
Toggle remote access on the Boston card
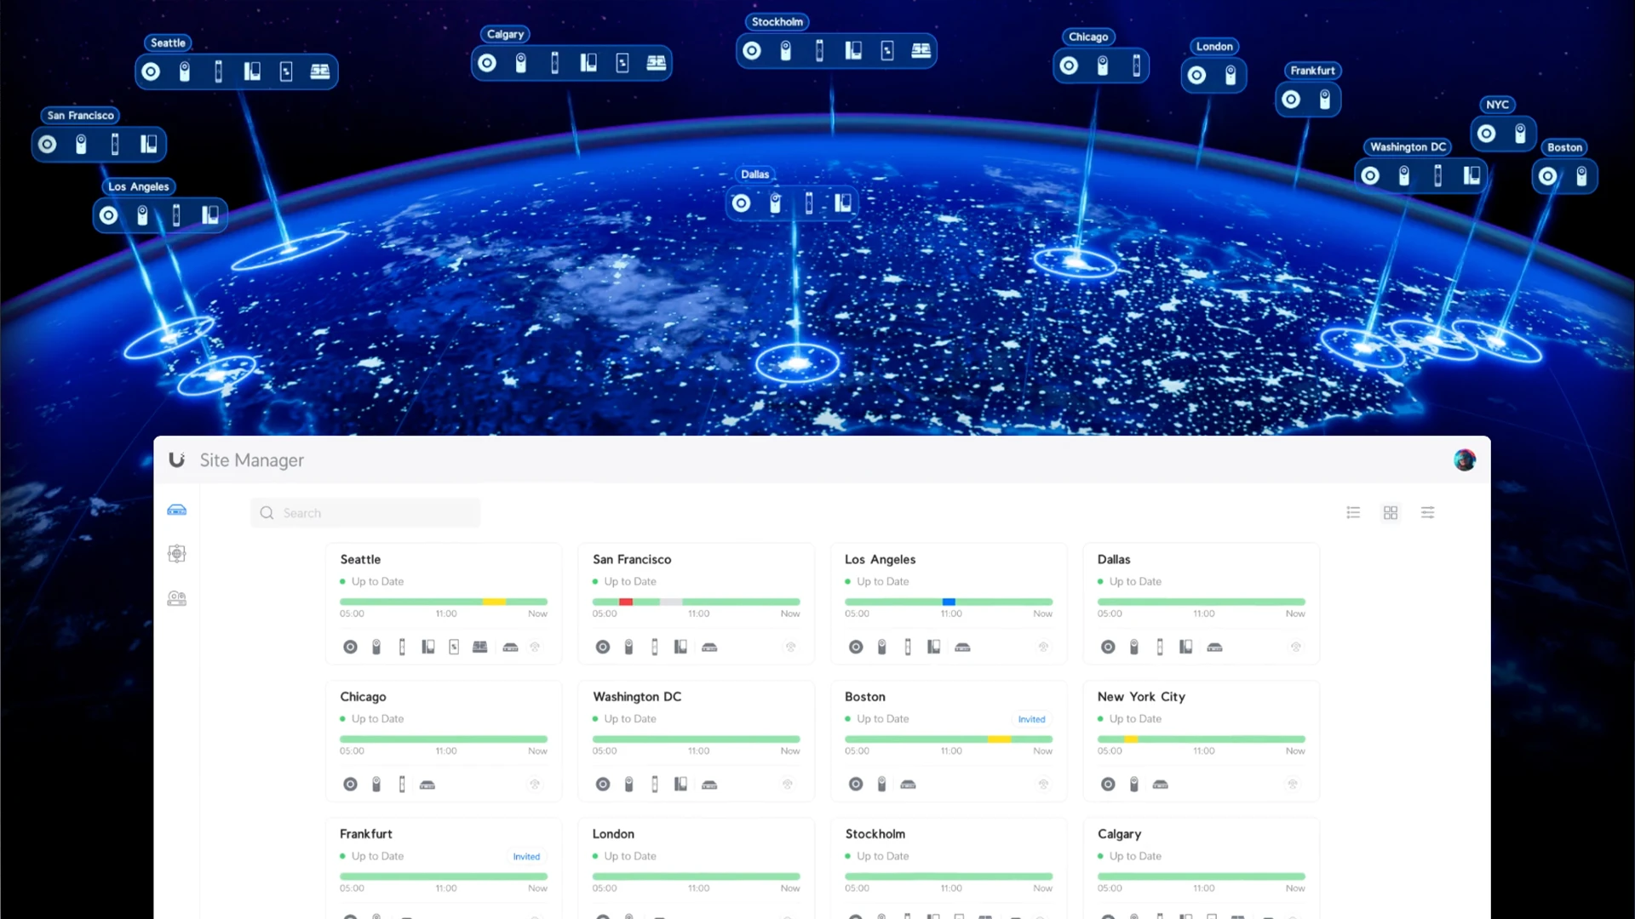(x=1044, y=785)
